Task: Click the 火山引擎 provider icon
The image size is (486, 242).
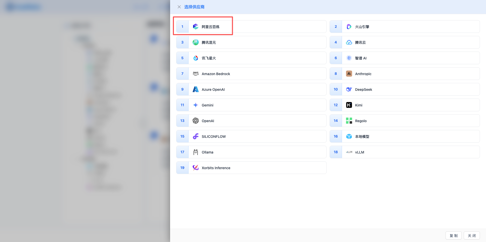Action: pyautogui.click(x=349, y=26)
